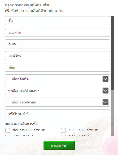Screen dimensions: 118x155
Task: Click the chevron icon on sub-district dropdown
Action: click(x=106, y=102)
